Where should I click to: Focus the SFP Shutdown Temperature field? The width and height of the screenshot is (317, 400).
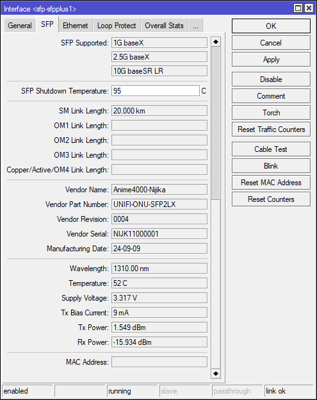pyautogui.click(x=156, y=91)
